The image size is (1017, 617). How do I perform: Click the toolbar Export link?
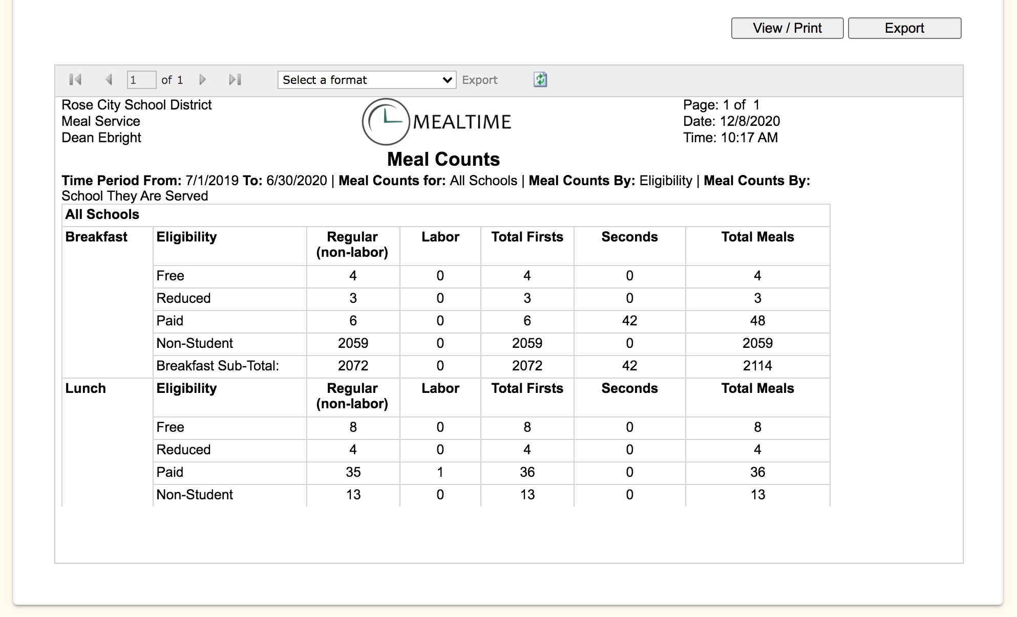(479, 80)
